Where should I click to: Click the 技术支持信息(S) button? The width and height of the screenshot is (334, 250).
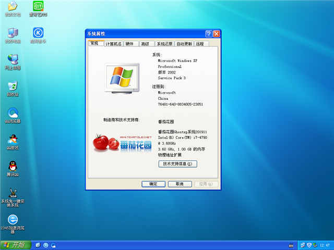(x=177, y=164)
